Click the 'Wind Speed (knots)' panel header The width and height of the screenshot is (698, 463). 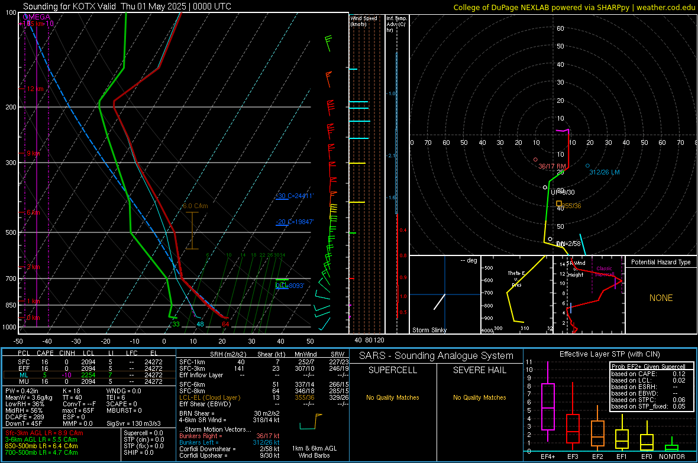point(364,21)
